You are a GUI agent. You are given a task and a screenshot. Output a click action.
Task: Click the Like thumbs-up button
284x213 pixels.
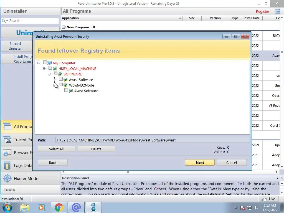[268, 199]
